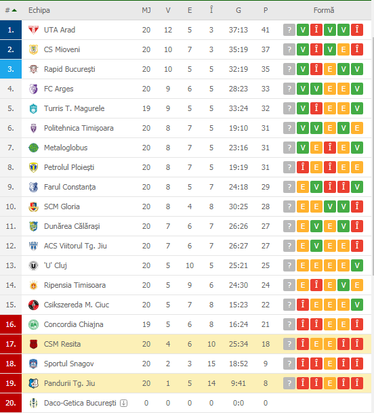Click the Formă column header

[324, 10]
